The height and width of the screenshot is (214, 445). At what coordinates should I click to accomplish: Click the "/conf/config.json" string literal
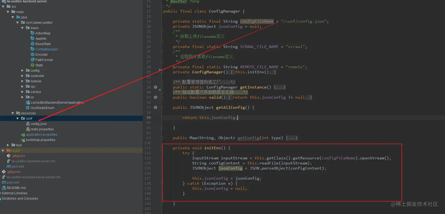coord(304,21)
